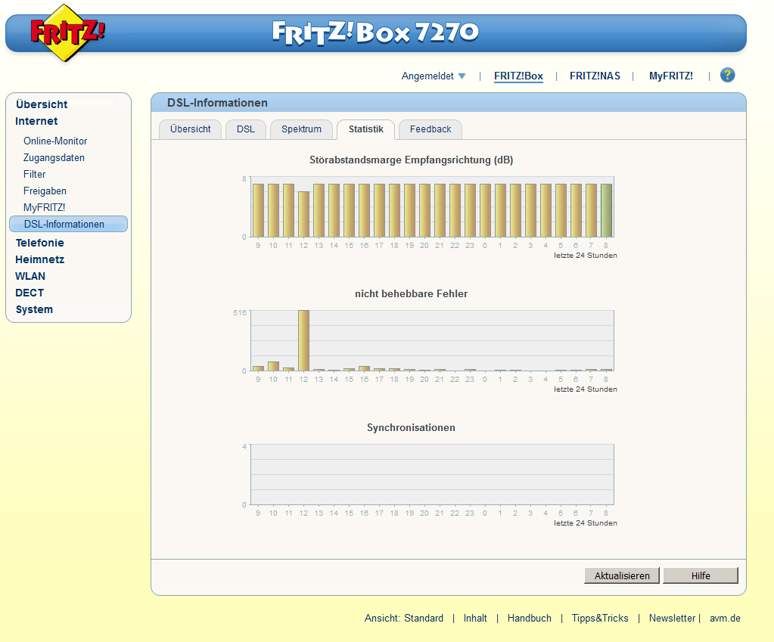774x642 pixels.
Task: Open the FRITZ!Box top link
Action: (518, 76)
